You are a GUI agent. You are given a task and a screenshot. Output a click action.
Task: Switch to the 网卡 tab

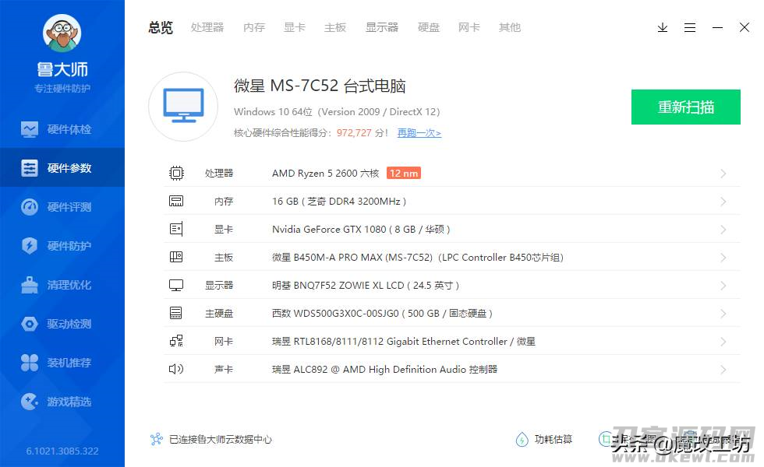(469, 28)
